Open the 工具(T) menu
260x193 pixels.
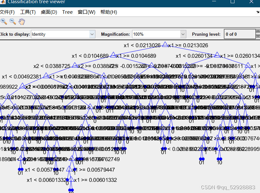[28, 12]
